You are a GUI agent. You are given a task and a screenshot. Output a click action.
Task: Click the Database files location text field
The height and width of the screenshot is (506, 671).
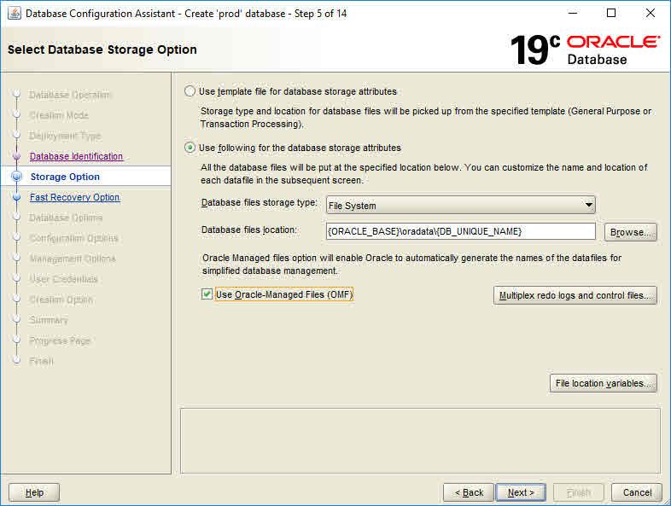460,231
